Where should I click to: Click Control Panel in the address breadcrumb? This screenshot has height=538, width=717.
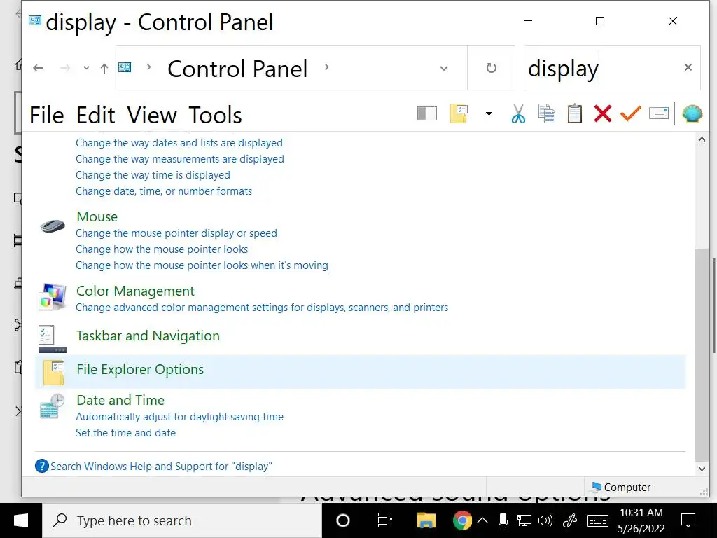tap(237, 69)
